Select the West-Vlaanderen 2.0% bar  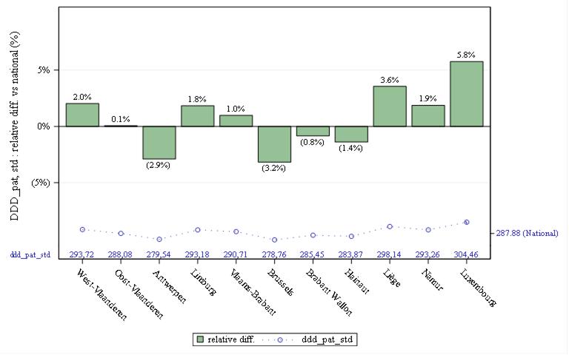[82, 115]
